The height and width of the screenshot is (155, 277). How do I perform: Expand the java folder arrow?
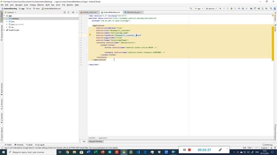(7, 22)
